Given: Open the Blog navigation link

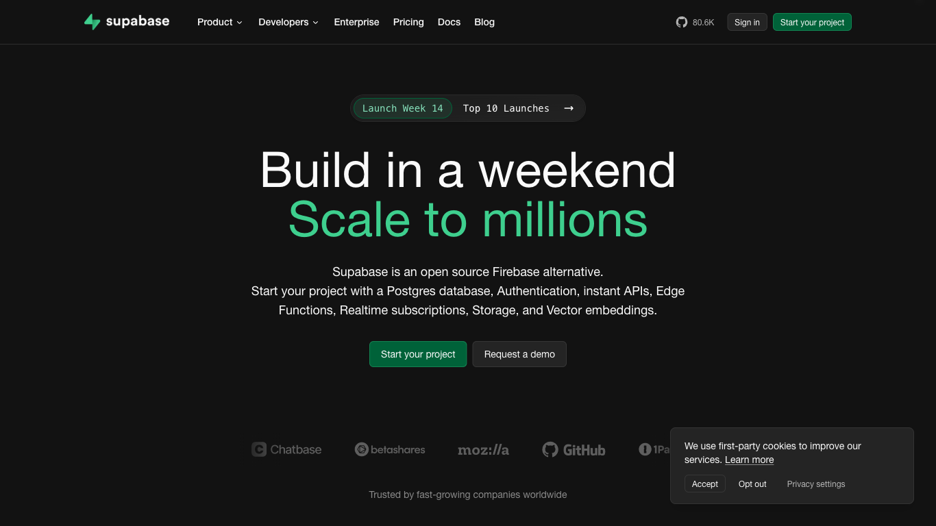Looking at the screenshot, I should (484, 22).
